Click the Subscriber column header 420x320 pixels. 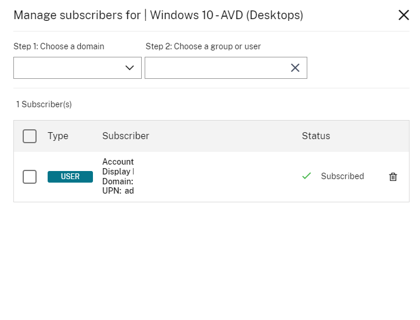click(x=125, y=136)
